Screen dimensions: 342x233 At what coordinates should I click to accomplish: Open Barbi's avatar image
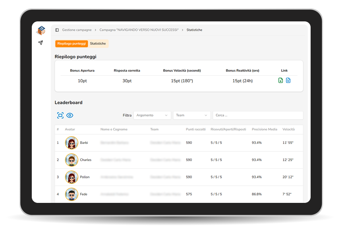[x=71, y=143]
